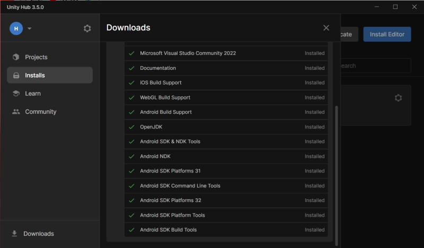Viewport: 424px width, 248px height.
Task: Click the Android NDK entry
Action: click(226, 156)
